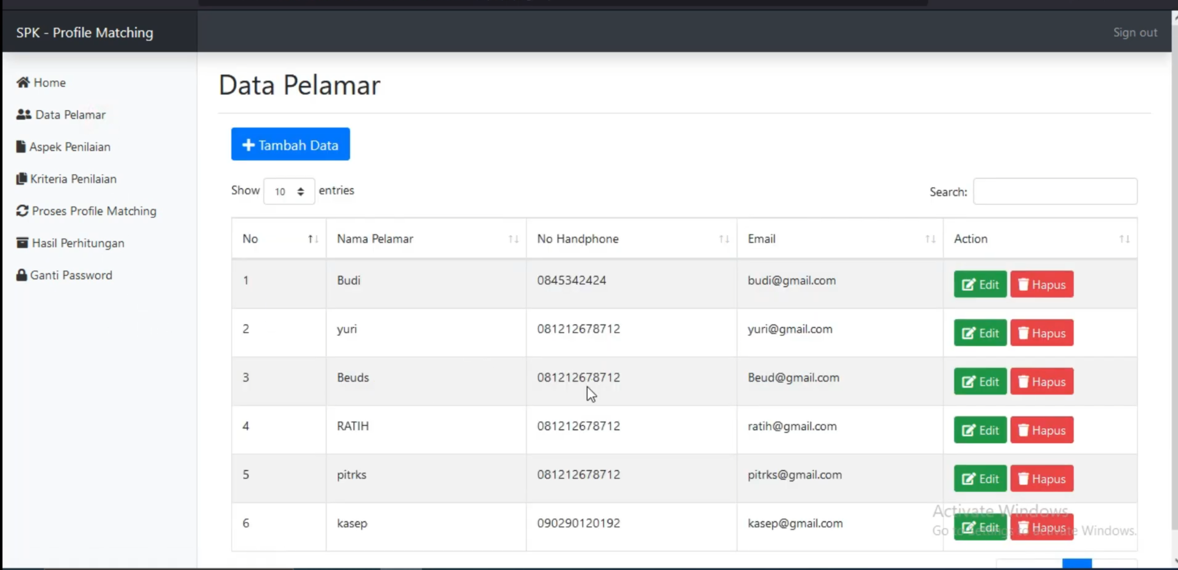Click the Data Pelamar users icon
Screen dimensions: 1178x570
(24, 115)
